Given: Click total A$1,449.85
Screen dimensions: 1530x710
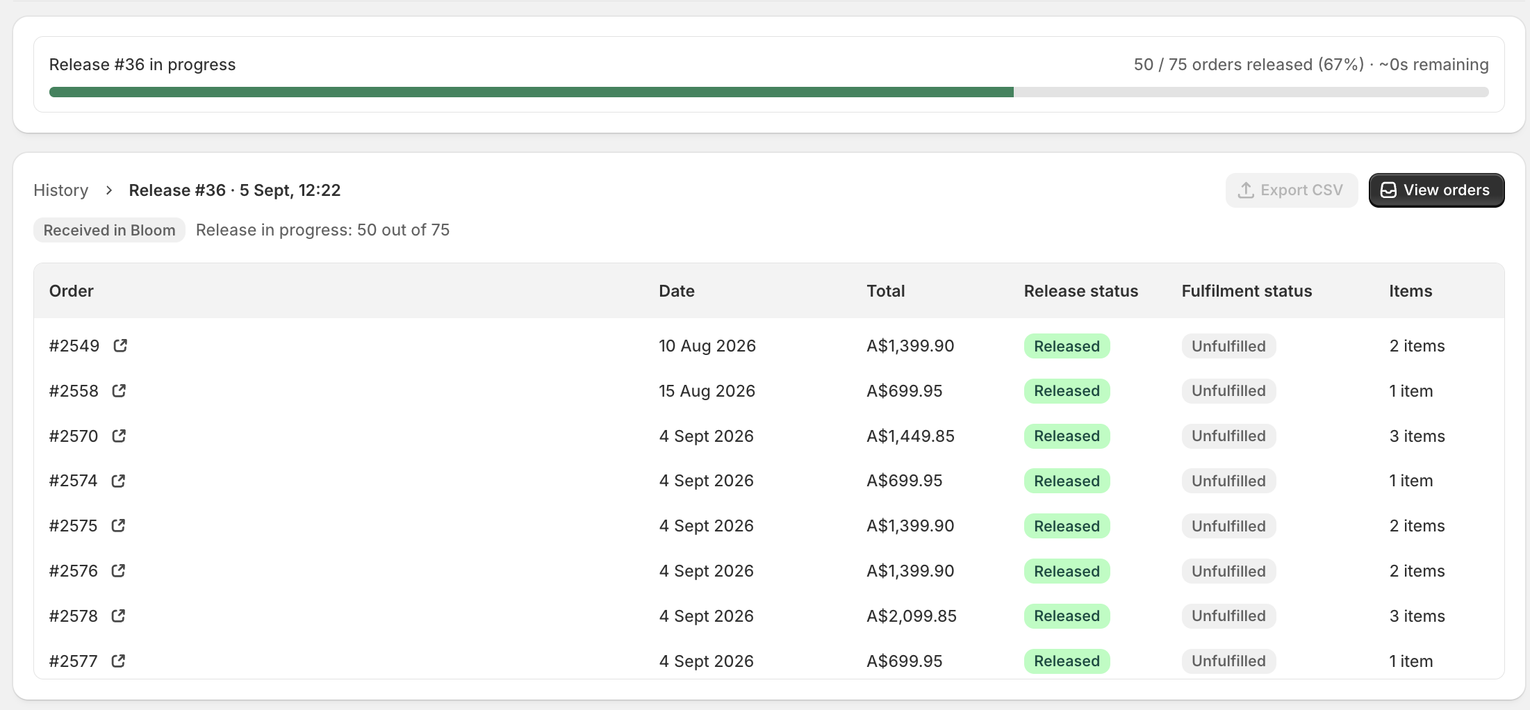Looking at the screenshot, I should pos(910,436).
